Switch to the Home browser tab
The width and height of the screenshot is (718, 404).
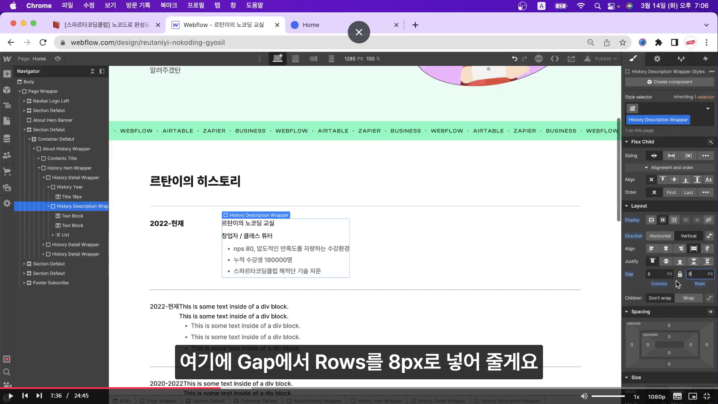click(x=342, y=25)
